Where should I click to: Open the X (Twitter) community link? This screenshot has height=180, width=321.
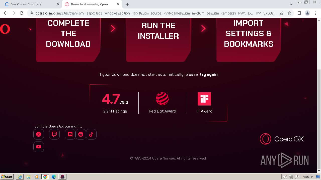pos(39,134)
